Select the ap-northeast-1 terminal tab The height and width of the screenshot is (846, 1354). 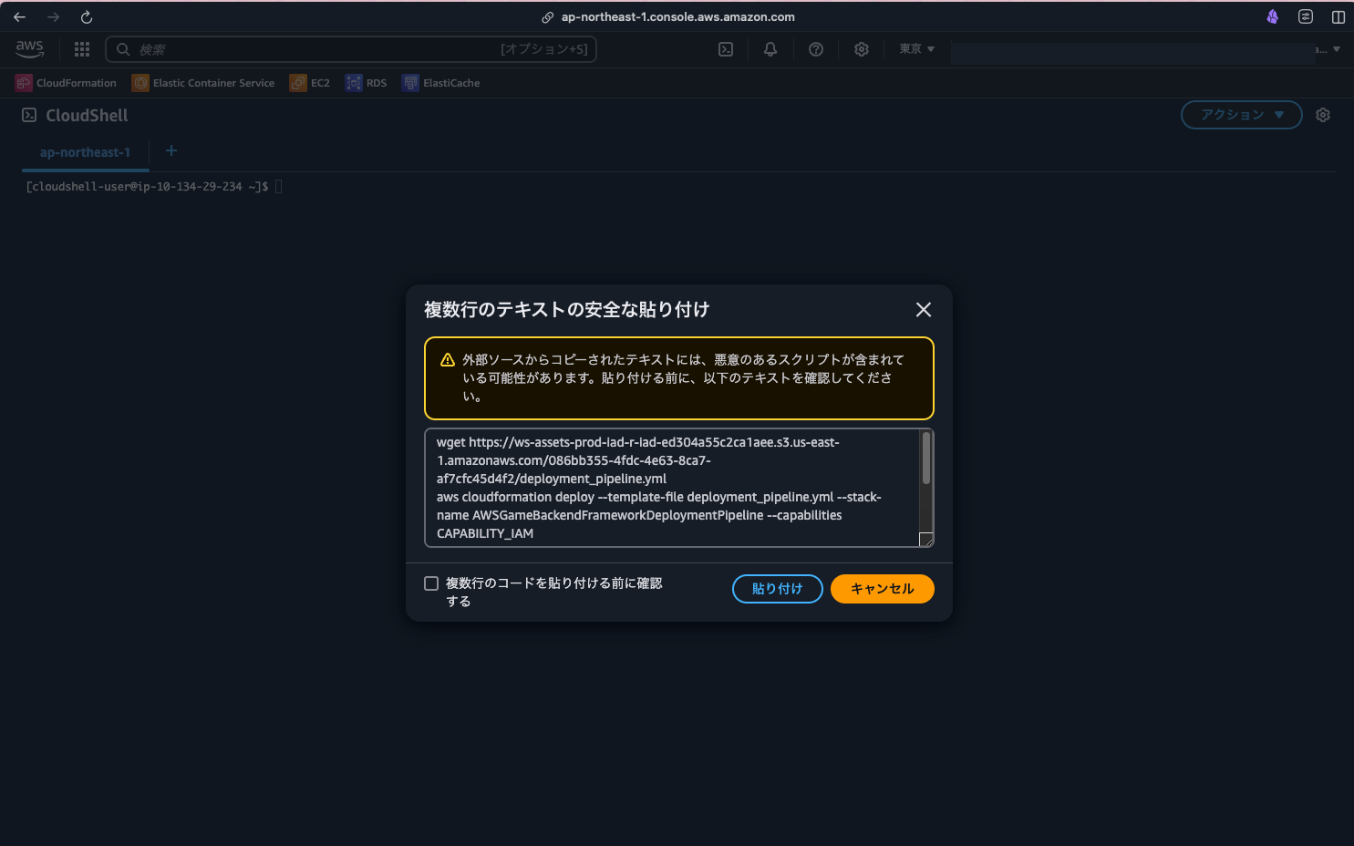(85, 152)
